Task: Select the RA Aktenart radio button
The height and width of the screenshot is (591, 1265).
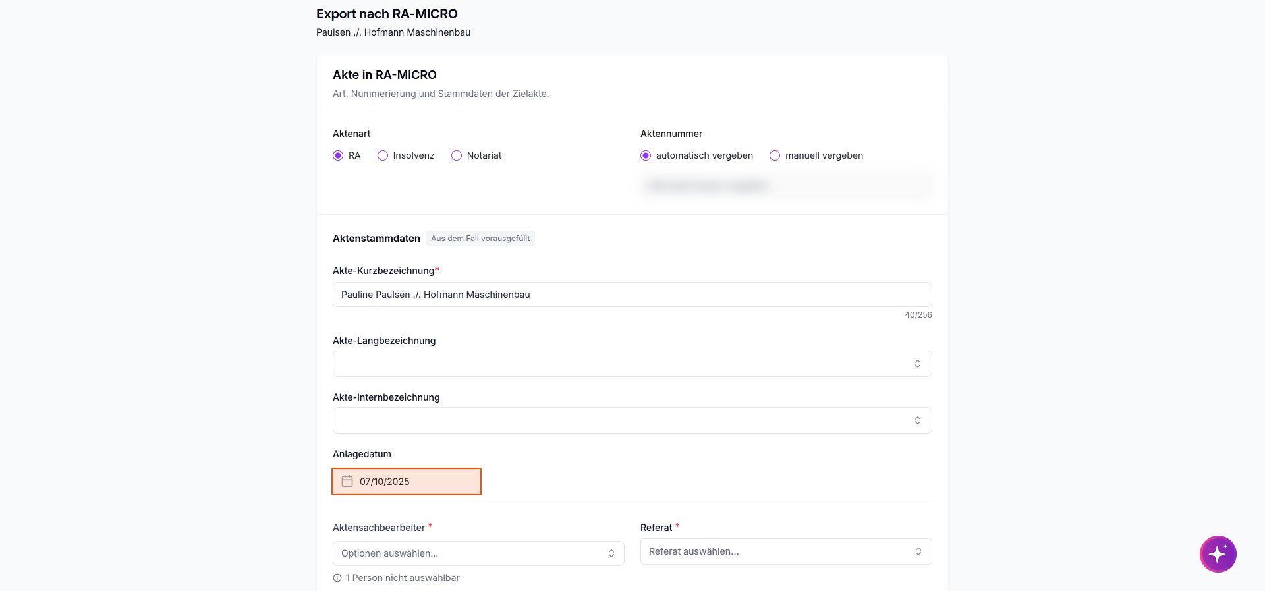Action: point(338,155)
